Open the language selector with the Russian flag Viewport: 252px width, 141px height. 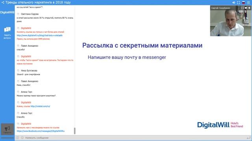pos(243,3)
